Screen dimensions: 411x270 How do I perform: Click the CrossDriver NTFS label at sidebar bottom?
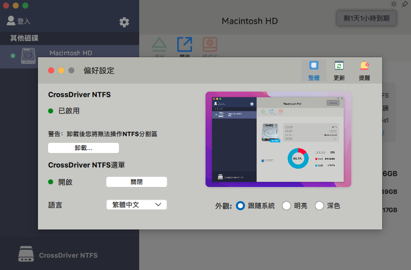68,255
